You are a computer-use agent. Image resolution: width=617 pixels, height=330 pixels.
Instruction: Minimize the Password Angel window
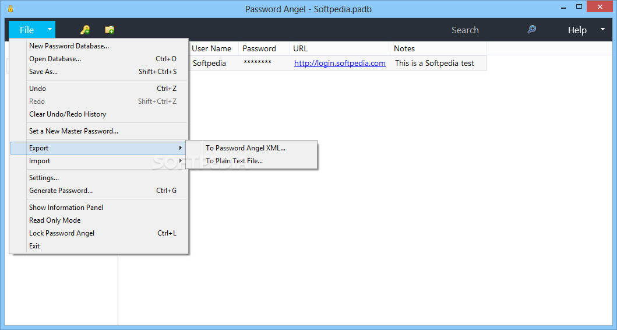point(563,8)
